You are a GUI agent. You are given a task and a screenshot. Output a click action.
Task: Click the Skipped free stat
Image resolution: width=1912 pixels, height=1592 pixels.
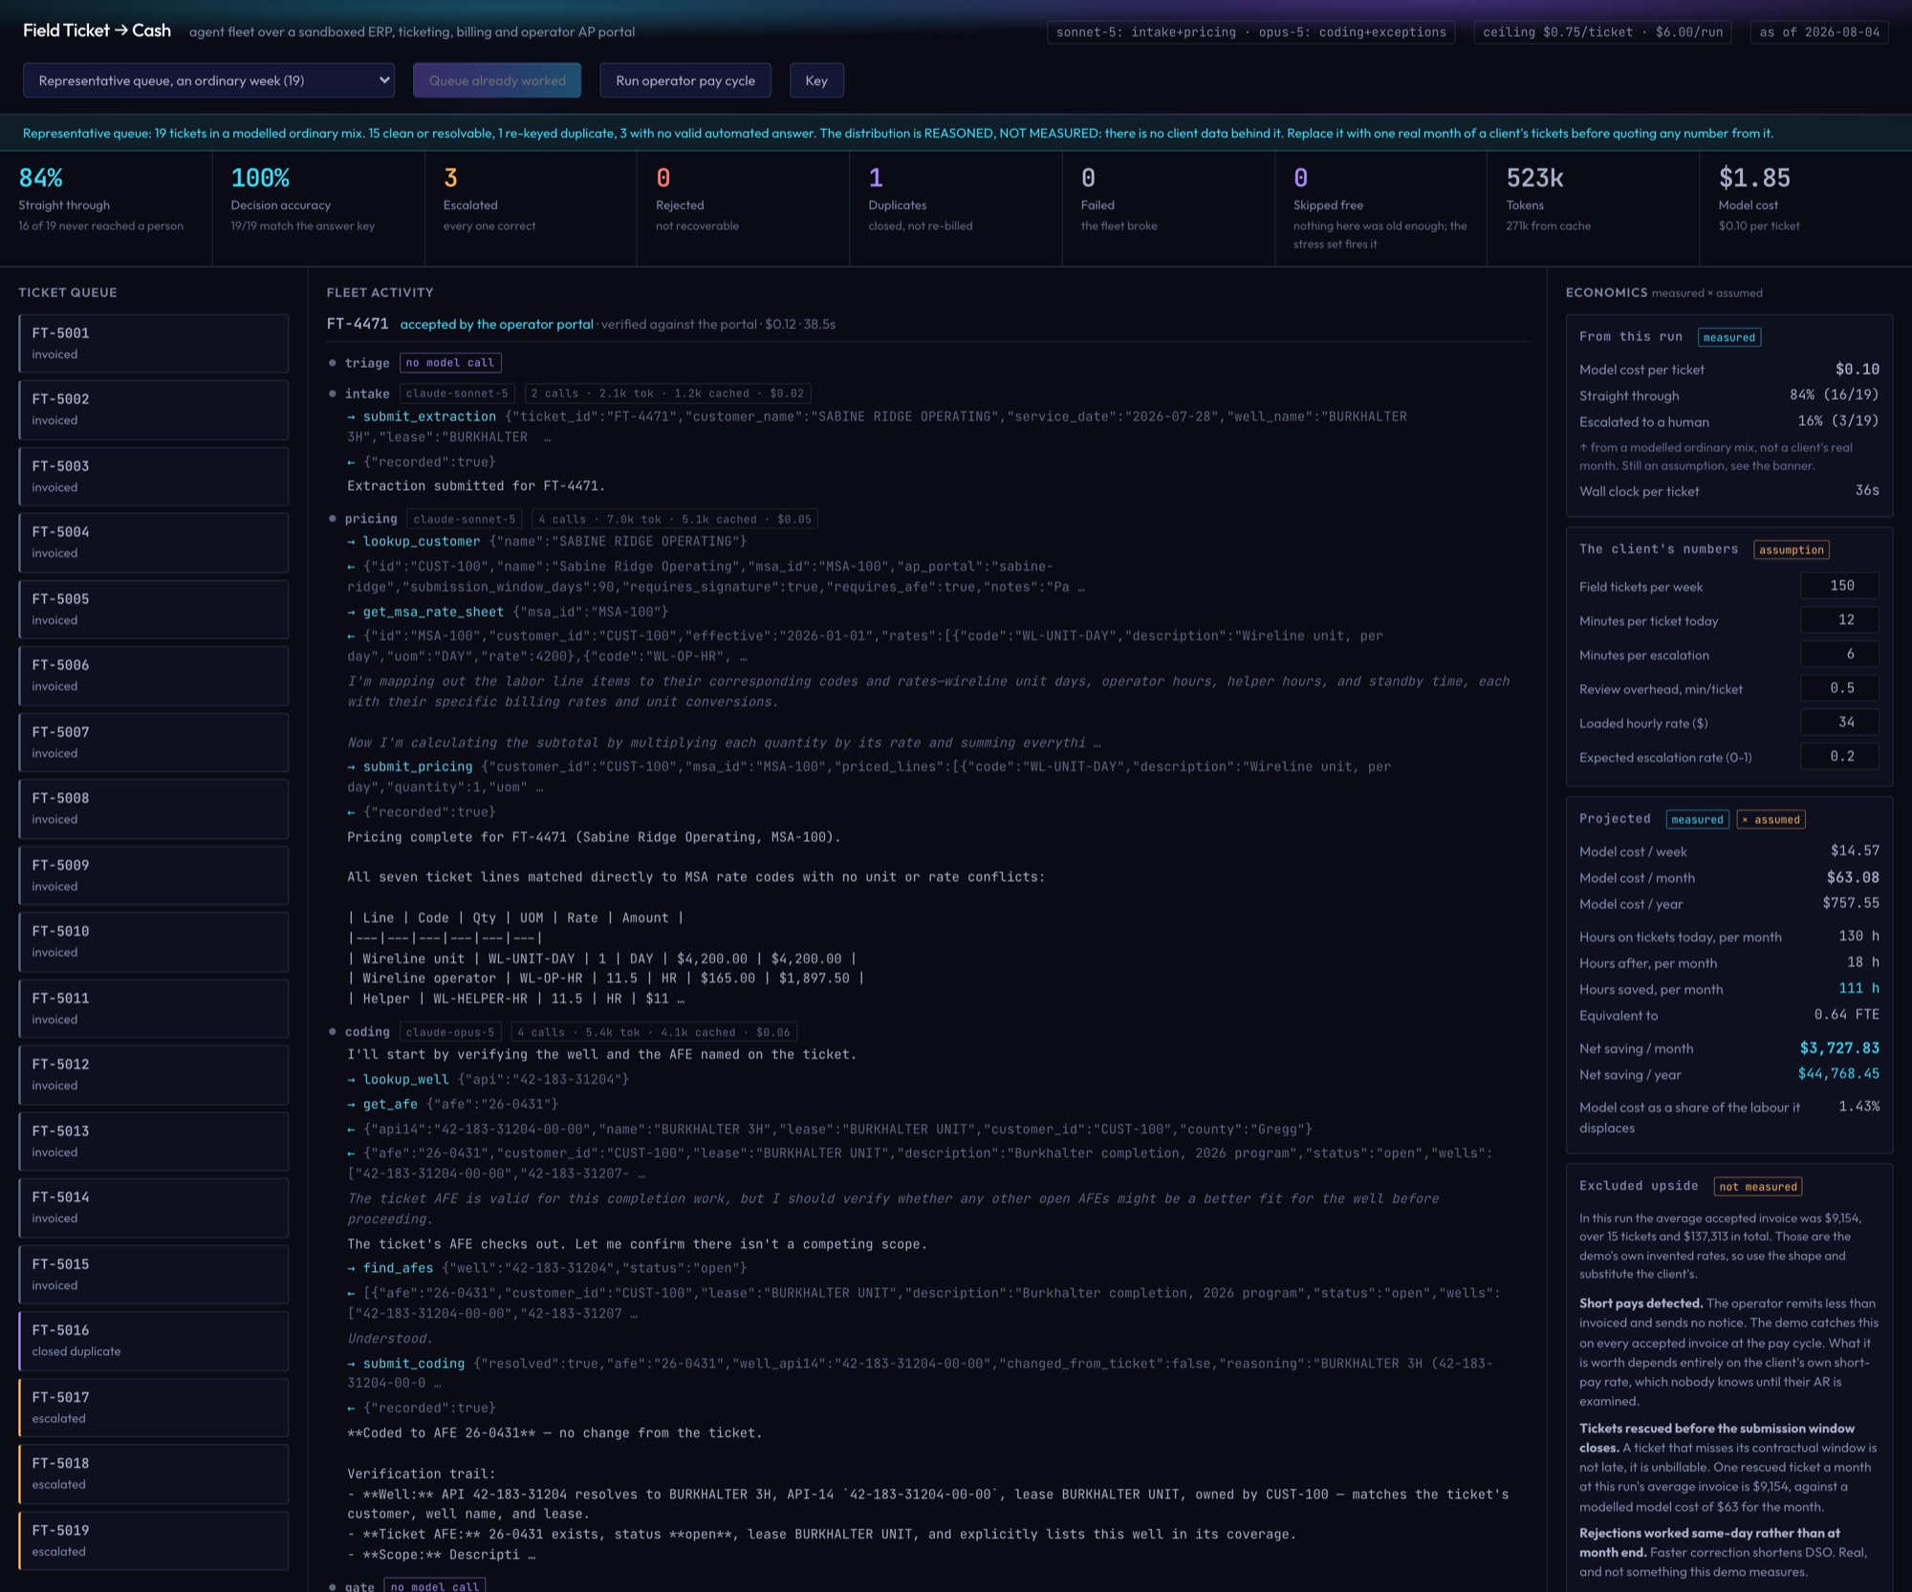[x=1380, y=207]
